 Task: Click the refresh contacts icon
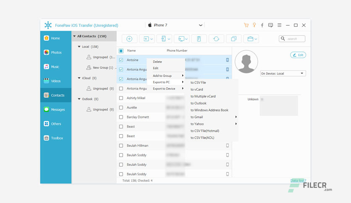click(x=216, y=39)
